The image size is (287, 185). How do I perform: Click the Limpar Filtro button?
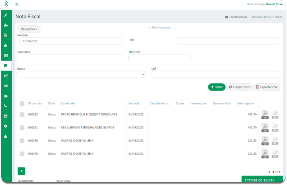click(x=240, y=87)
